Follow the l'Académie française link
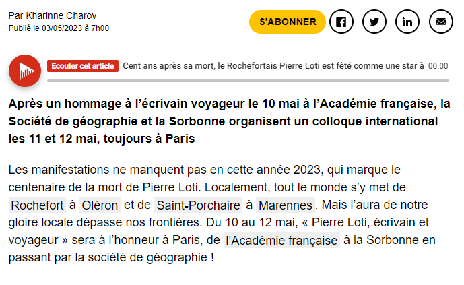464x285 pixels. [x=281, y=239]
